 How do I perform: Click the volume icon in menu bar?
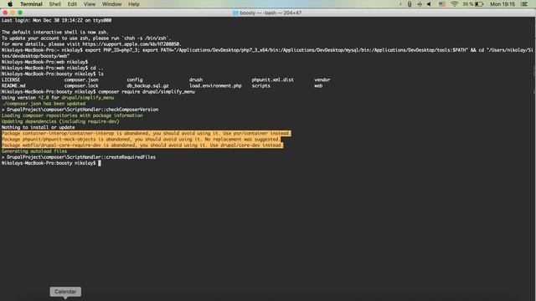point(430,4)
